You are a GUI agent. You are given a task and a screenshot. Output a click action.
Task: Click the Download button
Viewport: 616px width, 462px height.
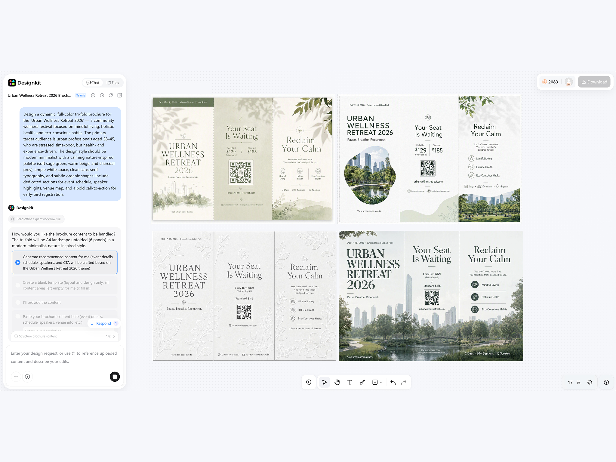coord(594,82)
